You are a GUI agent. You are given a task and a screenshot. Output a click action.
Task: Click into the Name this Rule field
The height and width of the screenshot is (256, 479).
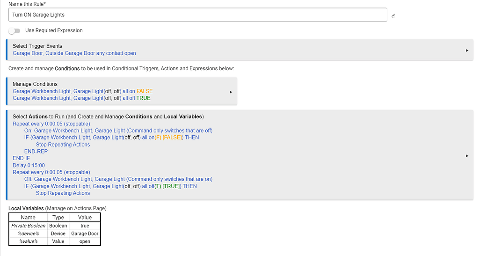click(x=197, y=15)
